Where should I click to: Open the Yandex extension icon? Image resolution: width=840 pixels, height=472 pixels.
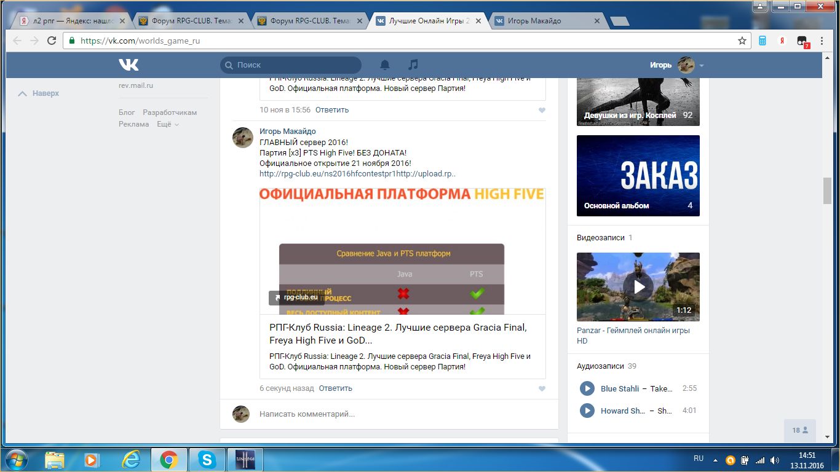(x=782, y=41)
